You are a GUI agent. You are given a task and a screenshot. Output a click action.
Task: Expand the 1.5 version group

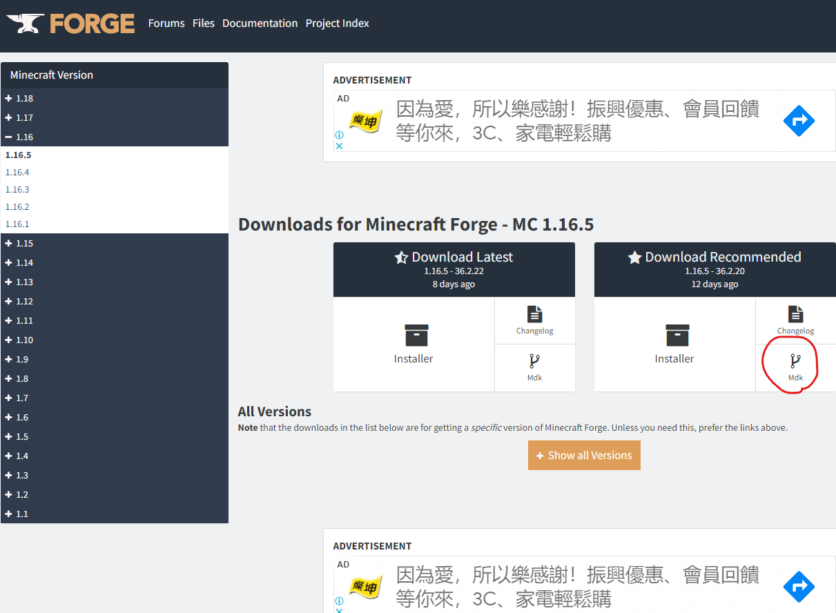tap(115, 436)
